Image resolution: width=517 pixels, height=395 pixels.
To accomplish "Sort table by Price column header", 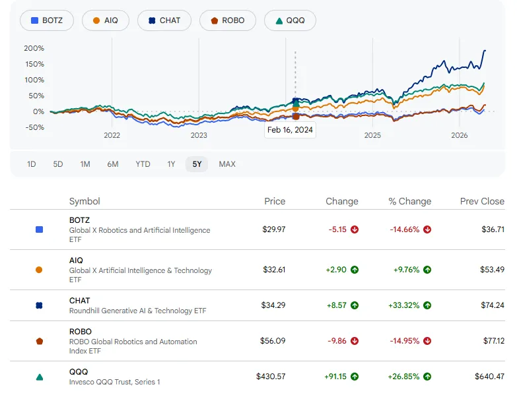I will point(275,201).
